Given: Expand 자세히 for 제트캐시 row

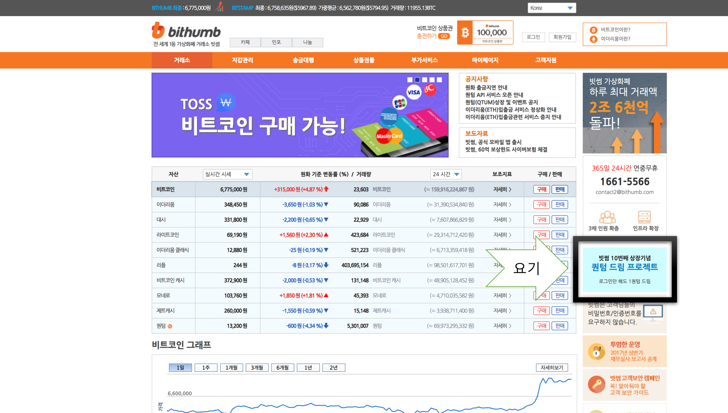Looking at the screenshot, I should coord(502,311).
